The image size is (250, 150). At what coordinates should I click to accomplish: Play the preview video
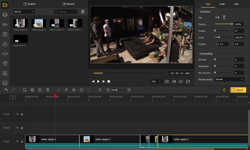(x=98, y=81)
